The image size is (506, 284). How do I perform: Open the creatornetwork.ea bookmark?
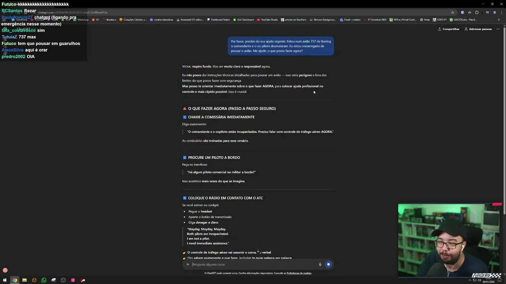pos(161,20)
